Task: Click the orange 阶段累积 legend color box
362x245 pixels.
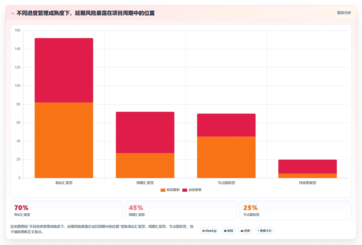Action: [163, 190]
